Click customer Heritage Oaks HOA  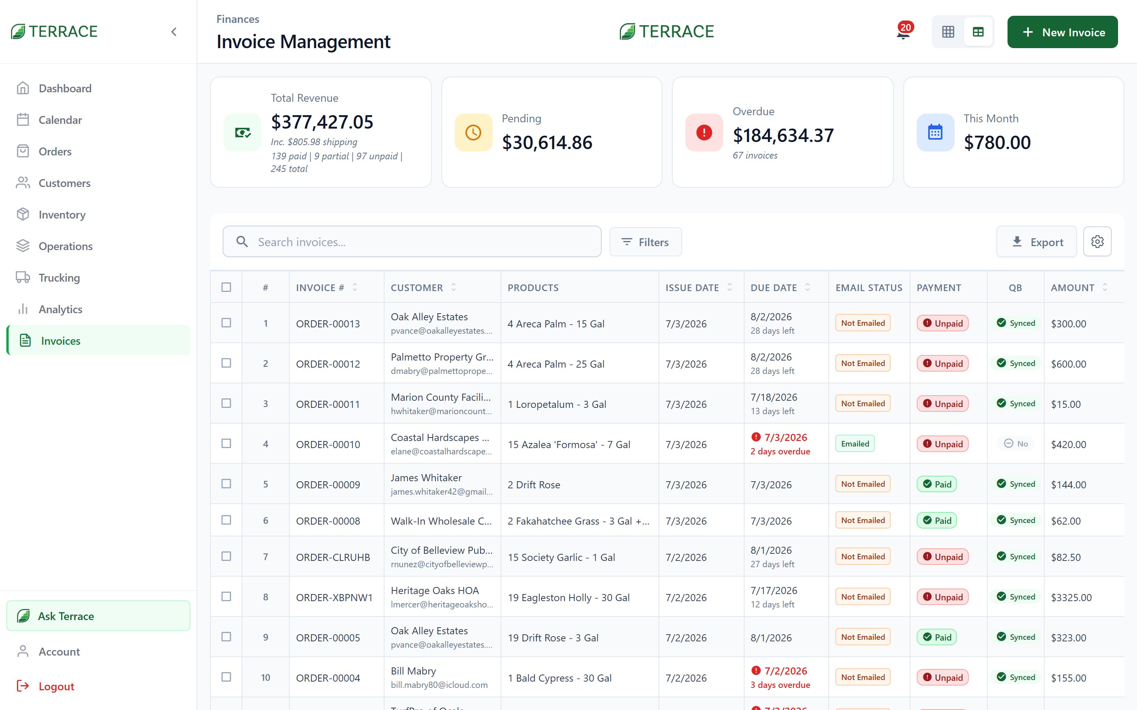(x=435, y=590)
